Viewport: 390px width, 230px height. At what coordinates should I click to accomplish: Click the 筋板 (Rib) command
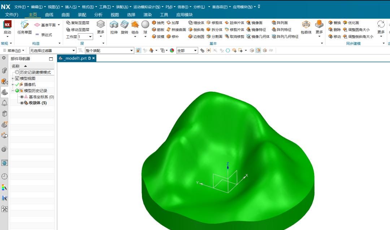click(158, 30)
